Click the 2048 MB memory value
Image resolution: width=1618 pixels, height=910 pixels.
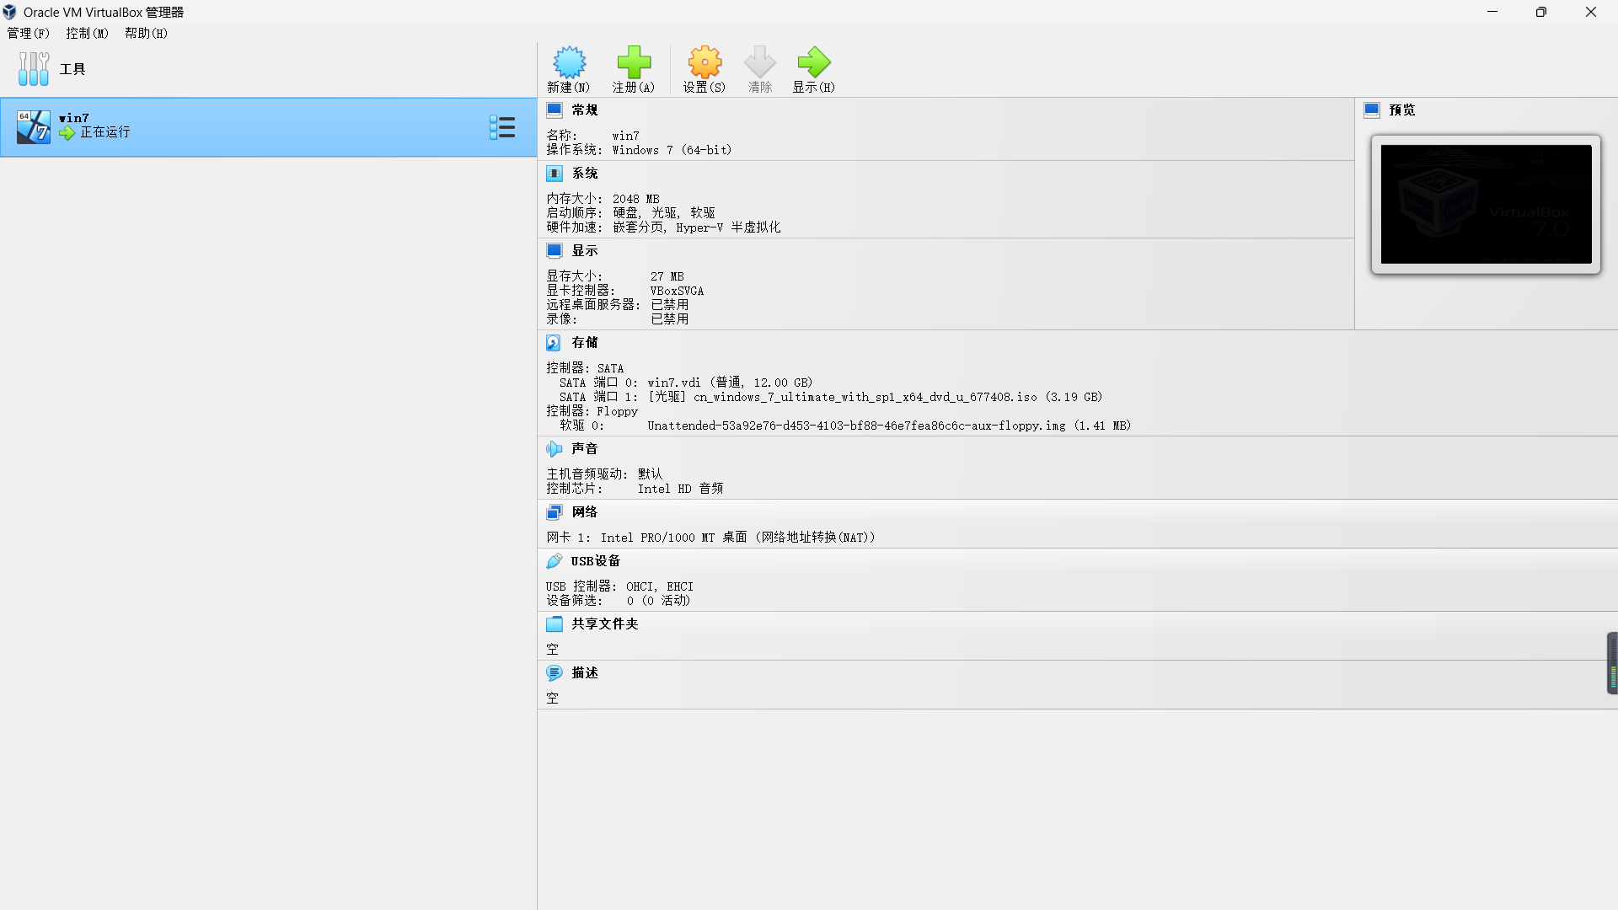click(x=636, y=200)
